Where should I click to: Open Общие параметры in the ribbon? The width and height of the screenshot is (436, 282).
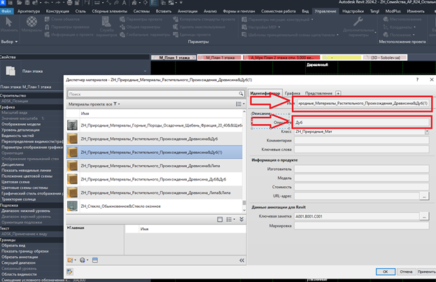point(140,27)
